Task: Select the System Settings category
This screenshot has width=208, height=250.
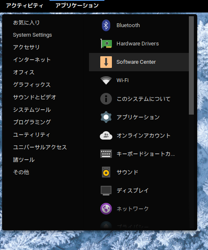Action: coord(32,35)
